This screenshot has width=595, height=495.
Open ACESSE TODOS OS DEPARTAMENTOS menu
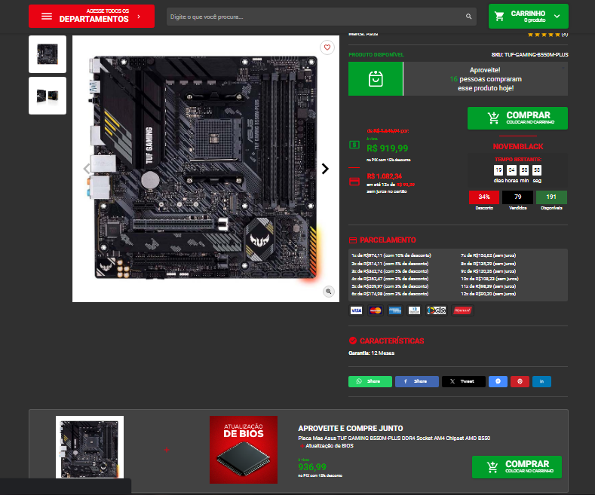(x=91, y=17)
